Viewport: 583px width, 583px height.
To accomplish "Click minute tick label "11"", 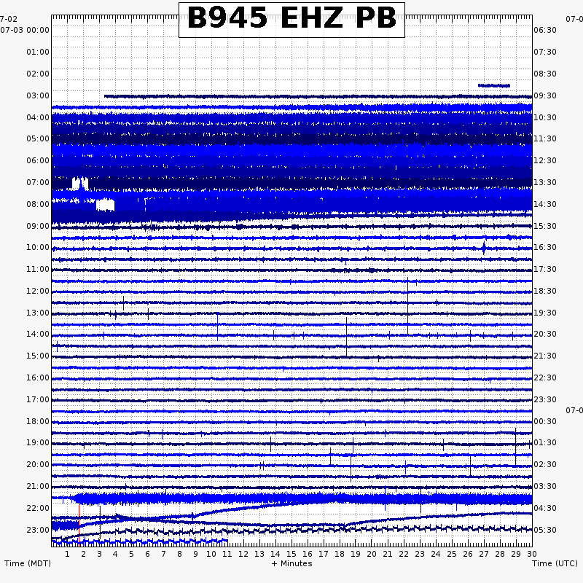I will [227, 554].
